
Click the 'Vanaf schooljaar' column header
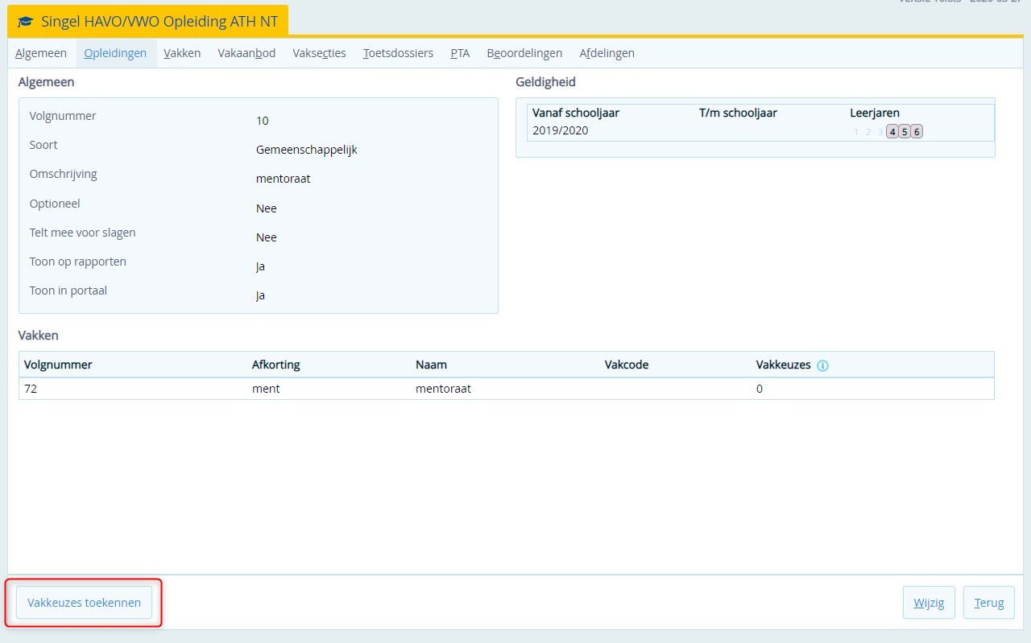pyautogui.click(x=576, y=113)
